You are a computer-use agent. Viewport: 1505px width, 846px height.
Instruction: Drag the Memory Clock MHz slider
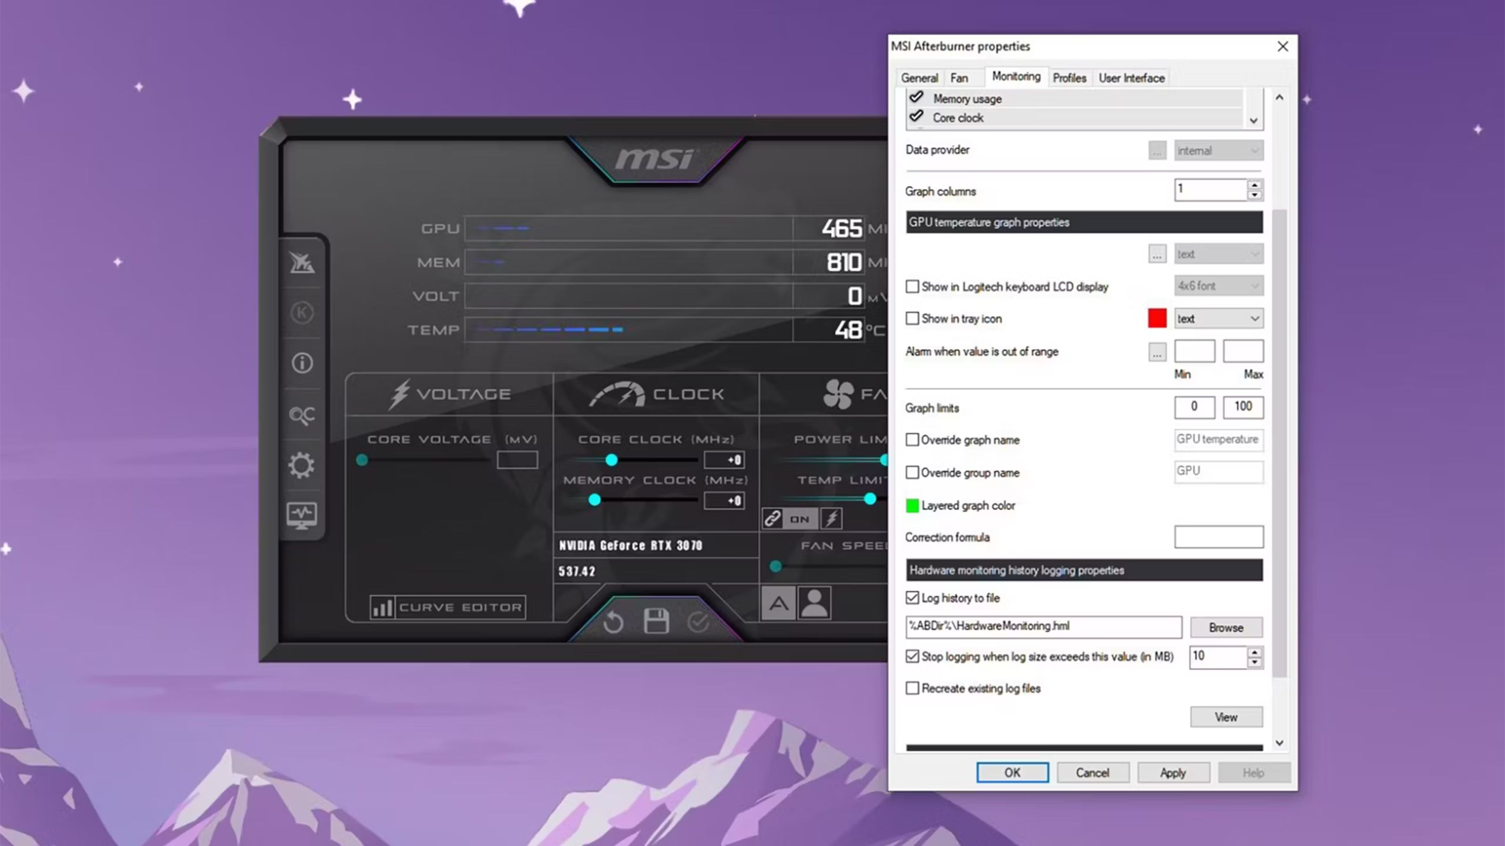[x=594, y=500]
